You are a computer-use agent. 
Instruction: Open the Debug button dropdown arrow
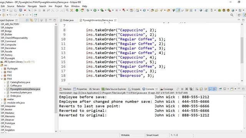pos(91,10)
